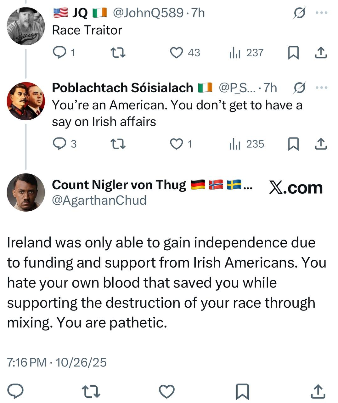The height and width of the screenshot is (403, 338).
Task: Reply to Poblachtach Sóisialach's post
Action: pos(59,144)
